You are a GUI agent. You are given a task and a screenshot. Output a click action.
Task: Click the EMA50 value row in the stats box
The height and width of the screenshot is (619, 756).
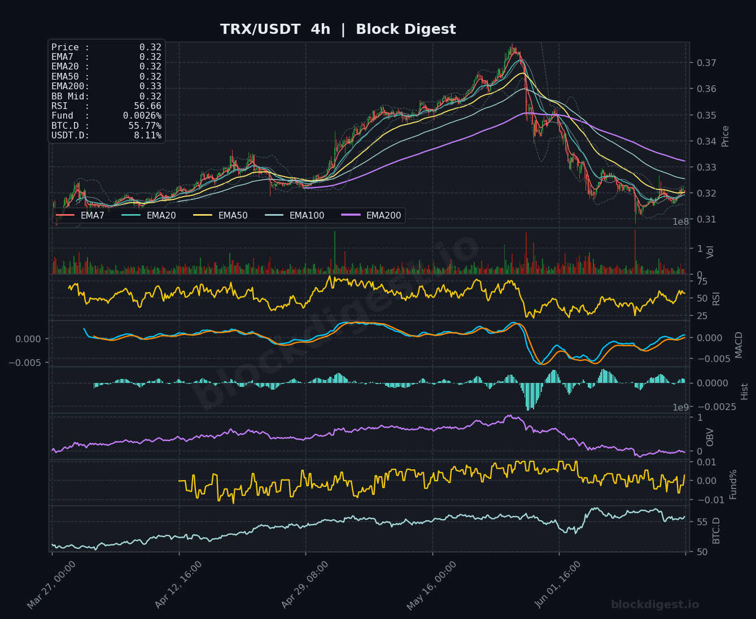[106, 77]
